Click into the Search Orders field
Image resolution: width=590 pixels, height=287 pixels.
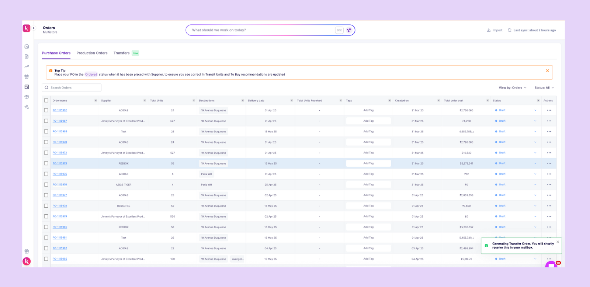click(x=72, y=88)
